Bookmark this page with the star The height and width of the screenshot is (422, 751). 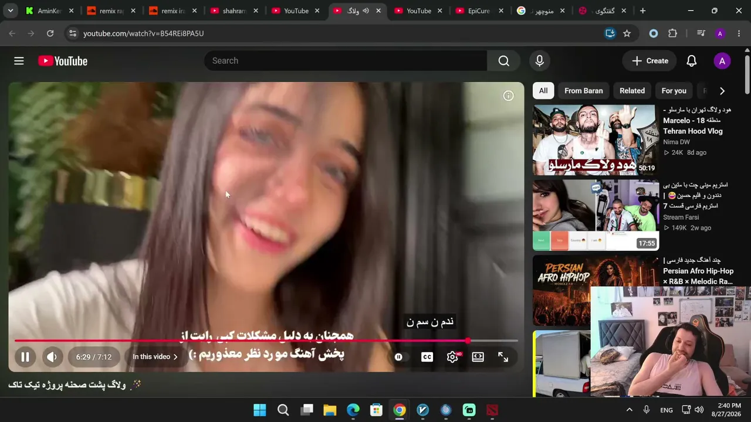pyautogui.click(x=627, y=33)
